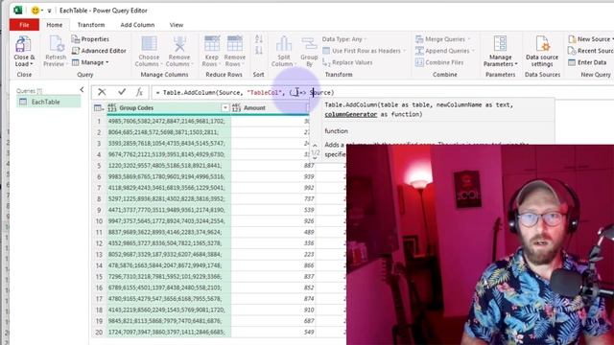
Task: Click the Amount data type icon
Action: pos(236,108)
